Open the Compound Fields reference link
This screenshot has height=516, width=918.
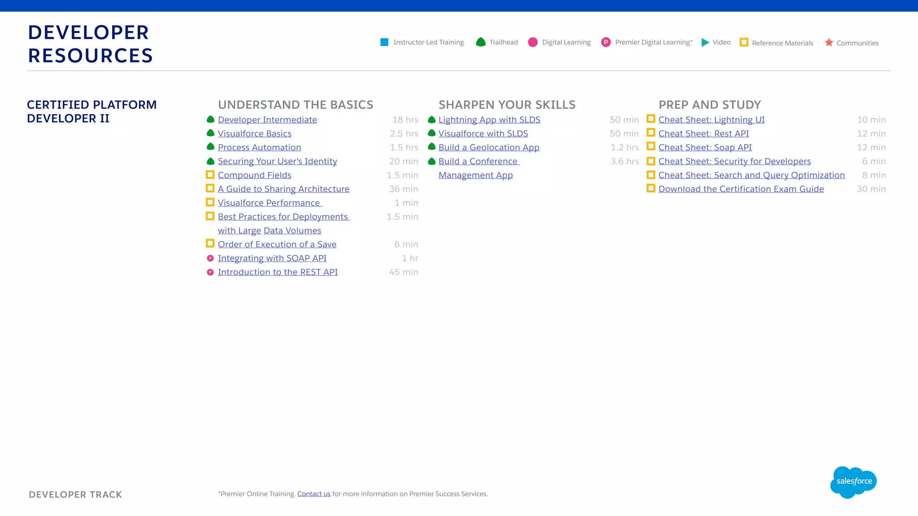pos(255,175)
